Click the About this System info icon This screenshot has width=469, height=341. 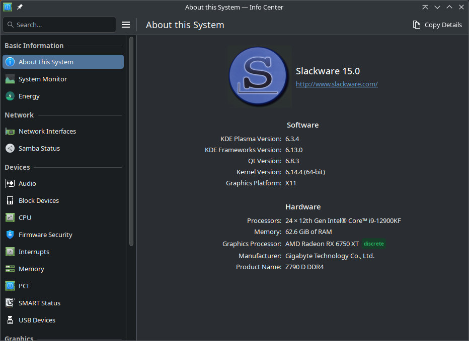10,62
